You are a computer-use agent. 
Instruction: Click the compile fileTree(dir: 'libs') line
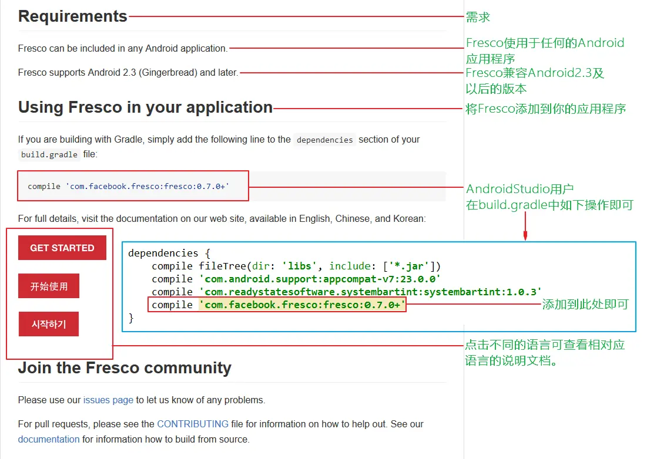pos(296,266)
